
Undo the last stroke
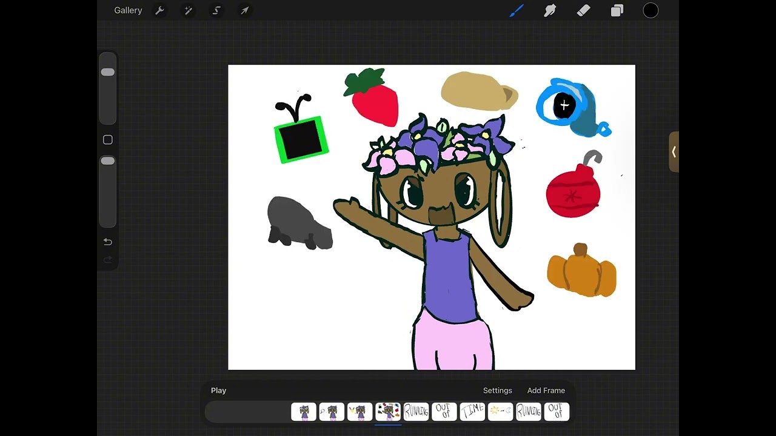pyautogui.click(x=107, y=242)
